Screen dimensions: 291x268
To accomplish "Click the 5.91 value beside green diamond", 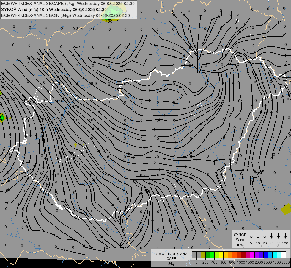I will click(x=10, y=118).
